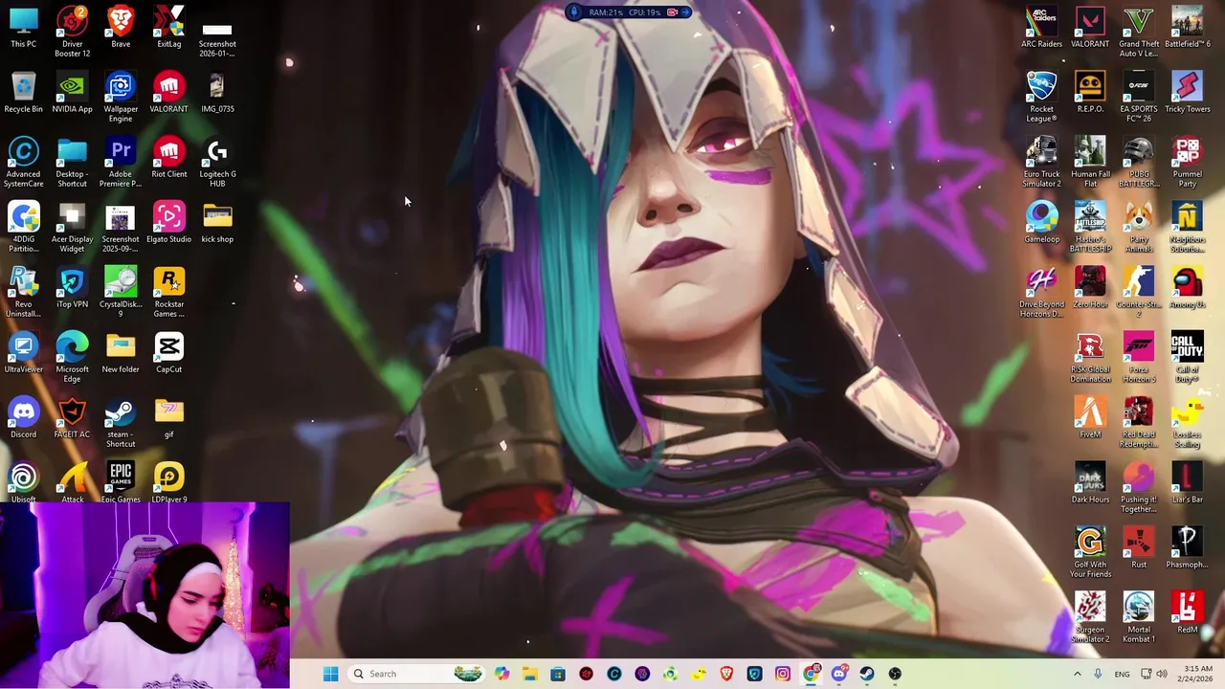Launch the Human Fall Flat shortcut
Viewport: 1225px width, 689px height.
tap(1090, 162)
